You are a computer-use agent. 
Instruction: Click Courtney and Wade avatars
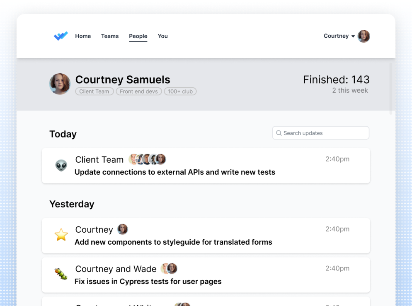tap(169, 269)
